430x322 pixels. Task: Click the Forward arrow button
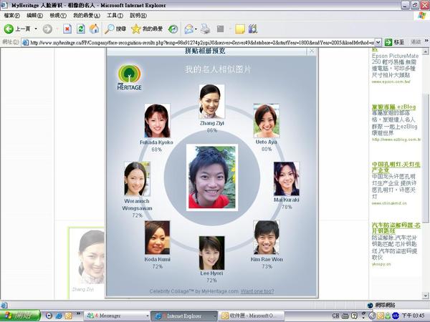click(47, 29)
